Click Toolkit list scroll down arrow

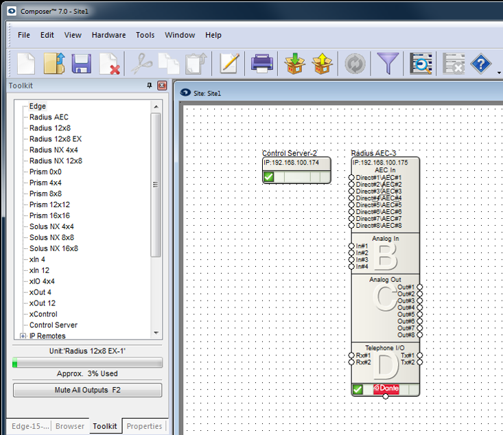(156, 333)
